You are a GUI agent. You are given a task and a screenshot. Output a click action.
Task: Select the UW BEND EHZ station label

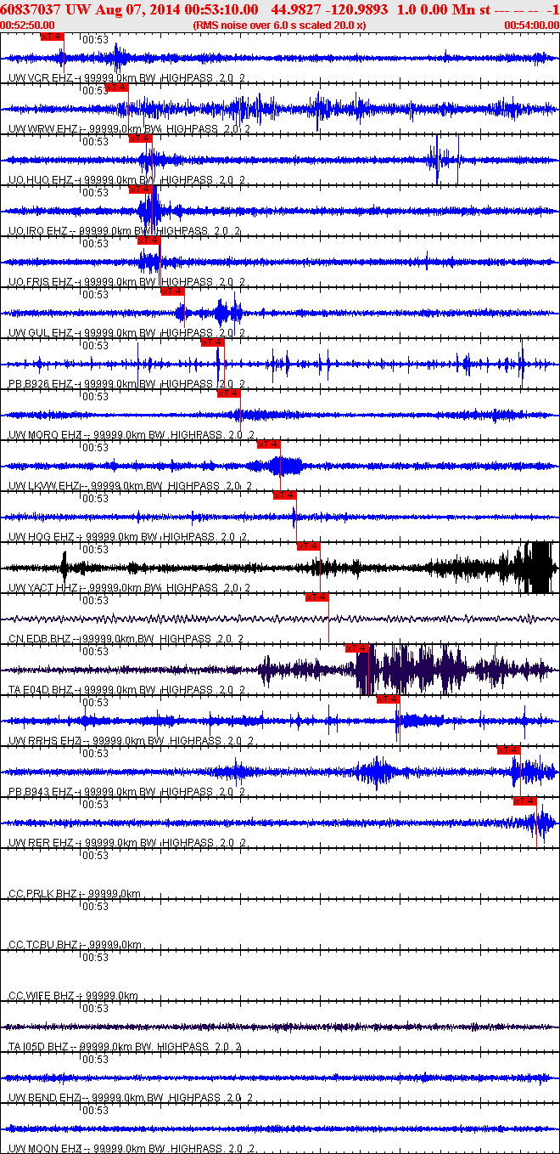click(129, 1097)
